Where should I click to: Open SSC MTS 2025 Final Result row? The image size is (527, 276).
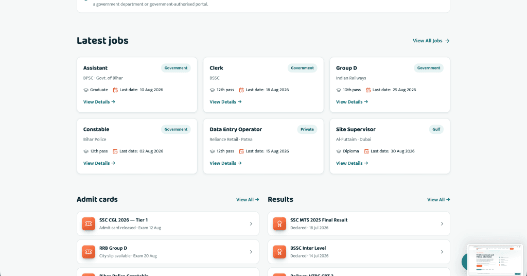click(x=359, y=223)
